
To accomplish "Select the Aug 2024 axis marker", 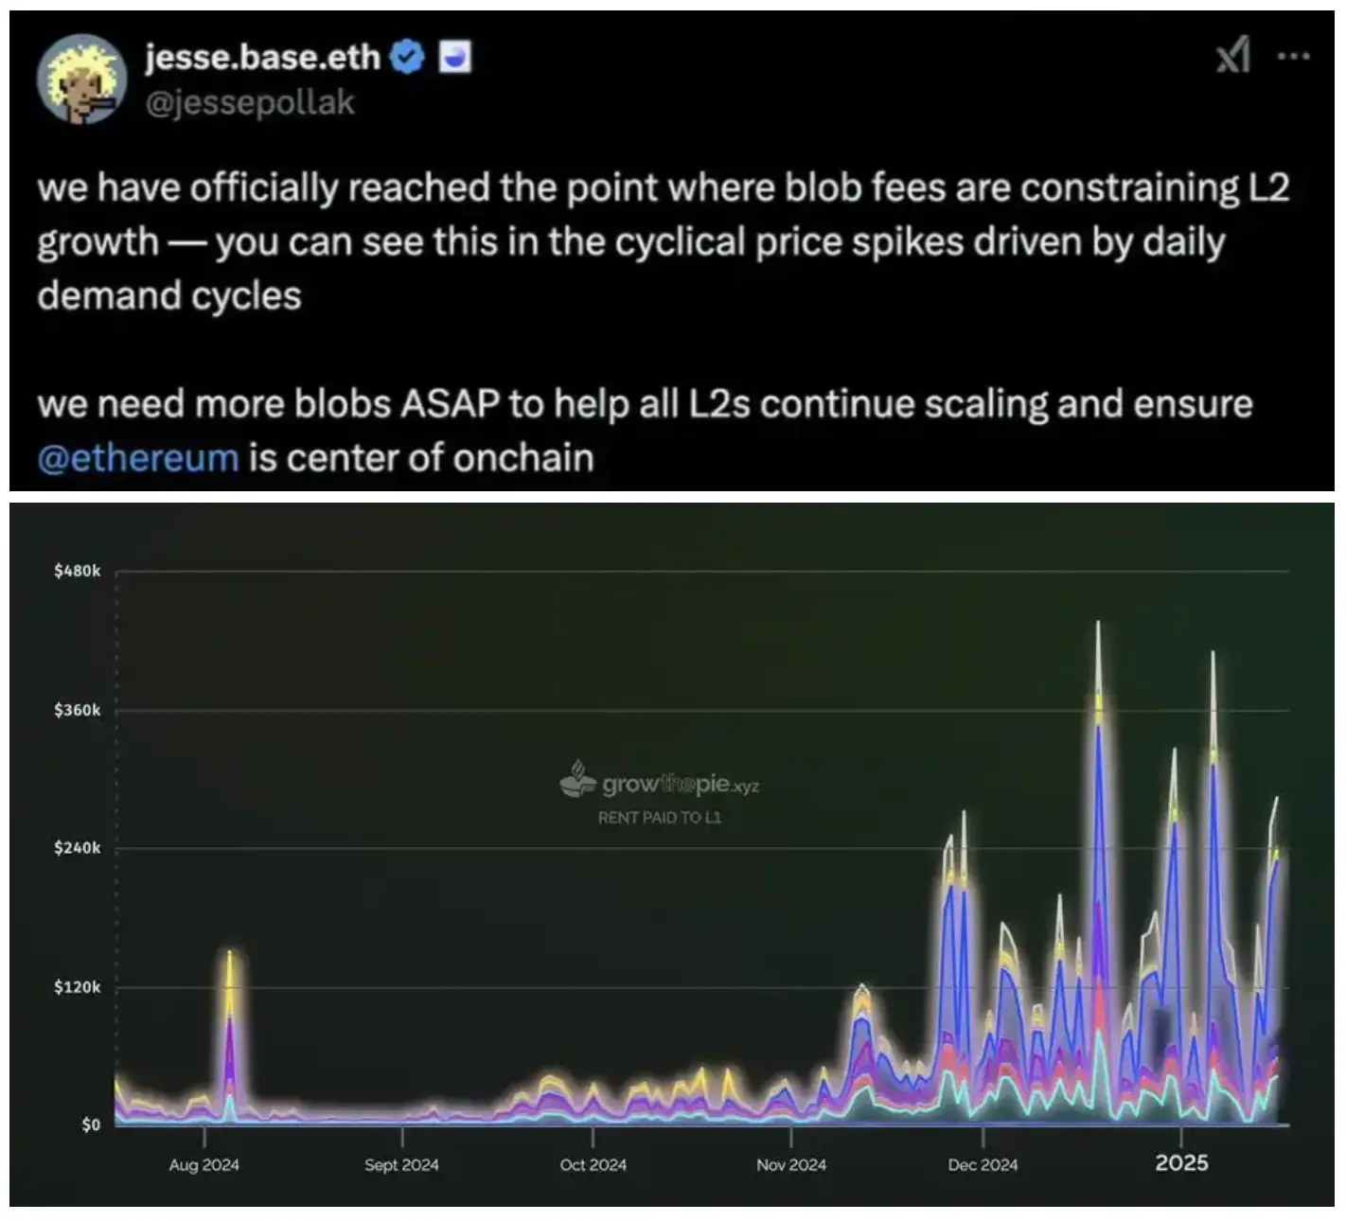I will coord(204,1164).
